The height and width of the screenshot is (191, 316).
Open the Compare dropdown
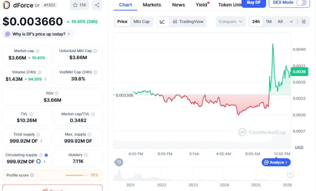coord(230,21)
